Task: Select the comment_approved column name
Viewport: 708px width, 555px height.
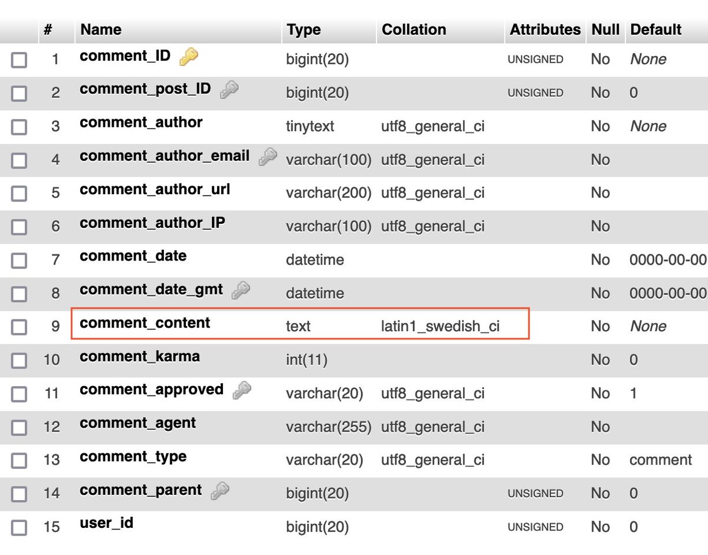Action: (152, 390)
